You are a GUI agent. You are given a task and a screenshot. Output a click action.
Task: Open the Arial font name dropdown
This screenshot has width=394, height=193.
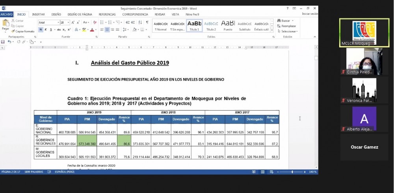[48, 22]
